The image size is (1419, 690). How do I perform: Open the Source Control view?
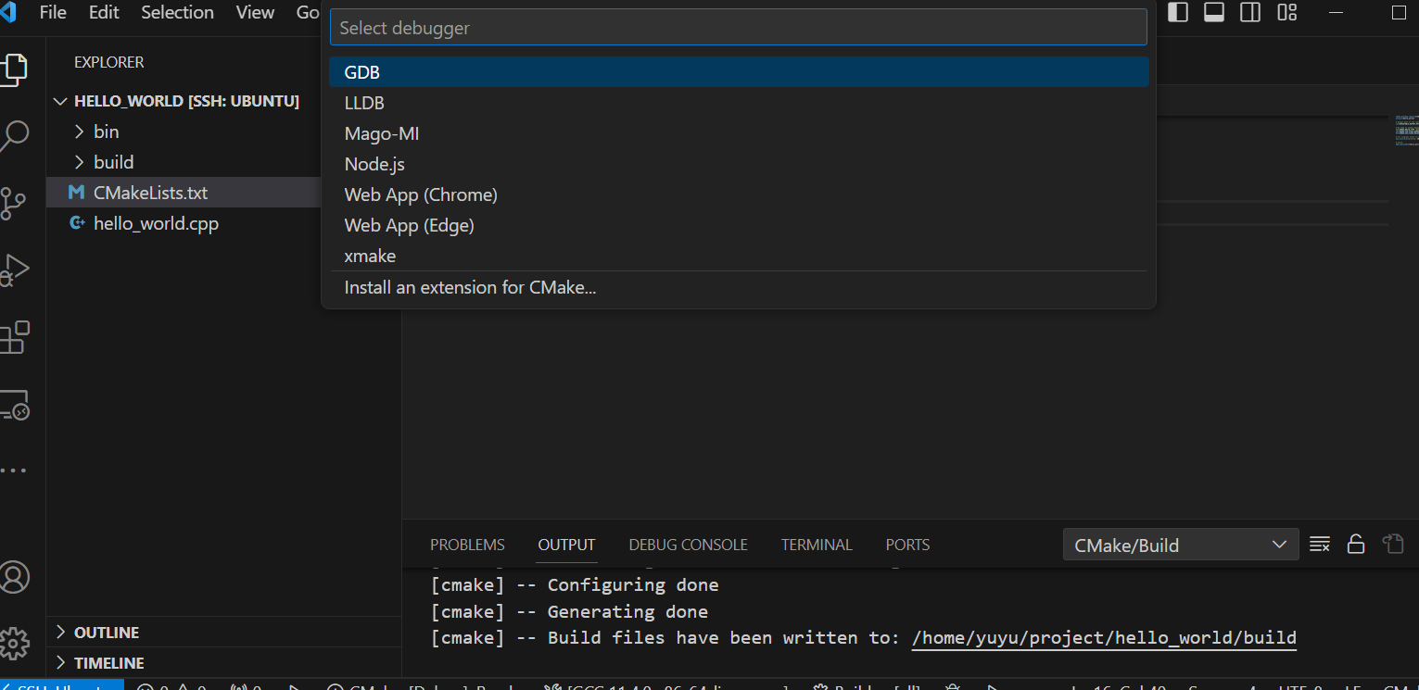click(x=13, y=204)
